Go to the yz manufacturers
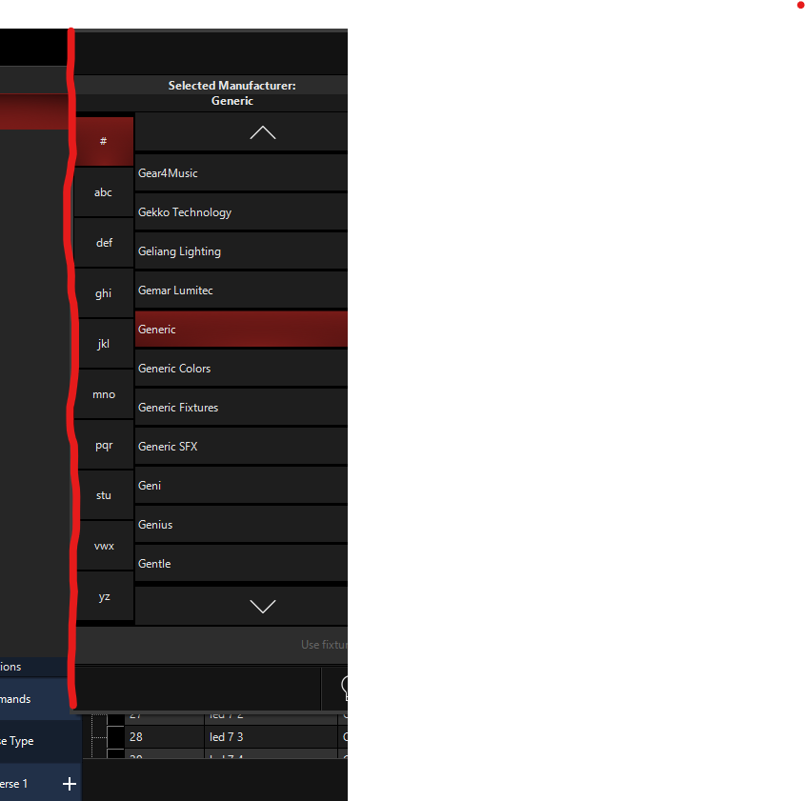 tap(104, 596)
